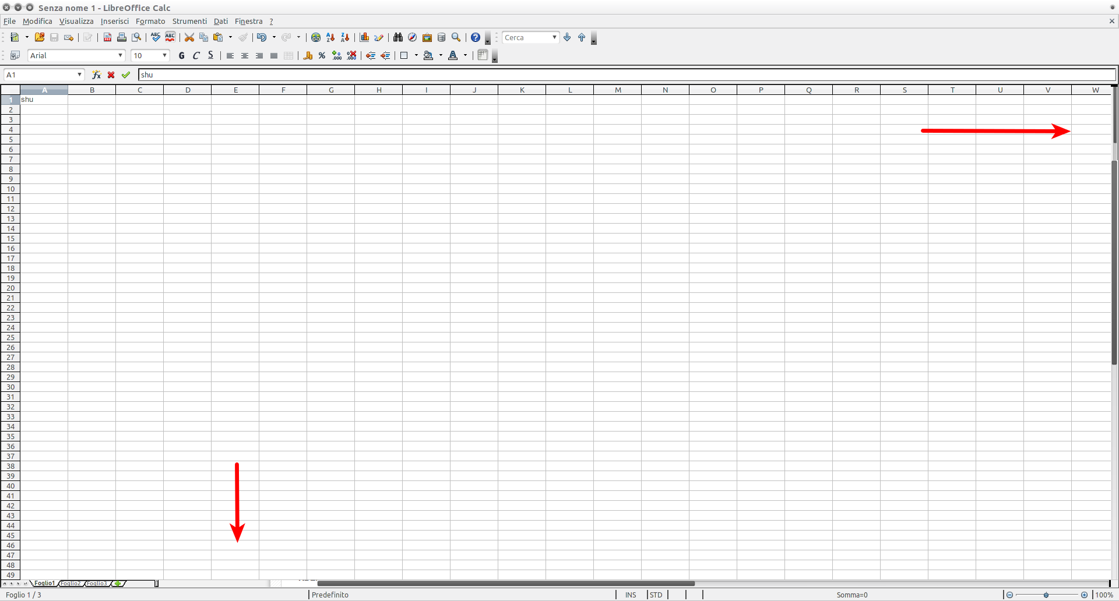Click the zoom slider handle in status bar
The width and height of the screenshot is (1119, 601).
[x=1046, y=595]
